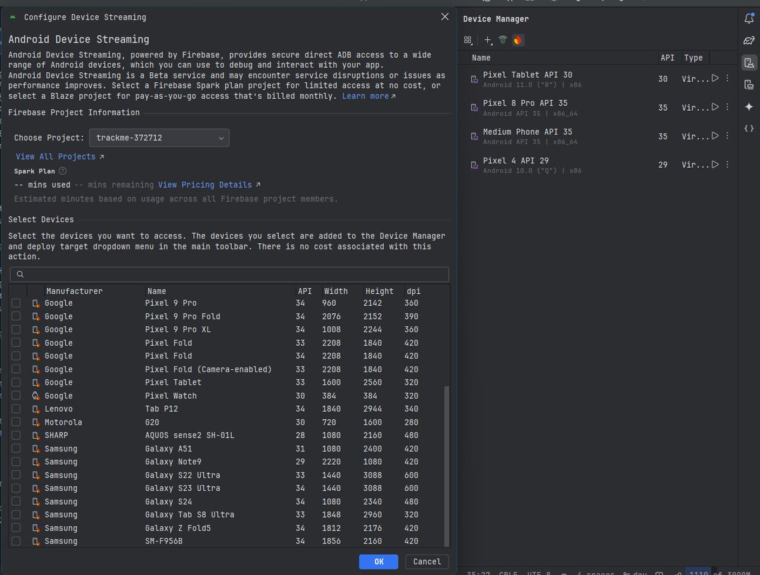Viewport: 760px width, 575px height.
Task: Click the device icon beside Medium Phone API 35
Action: (474, 136)
